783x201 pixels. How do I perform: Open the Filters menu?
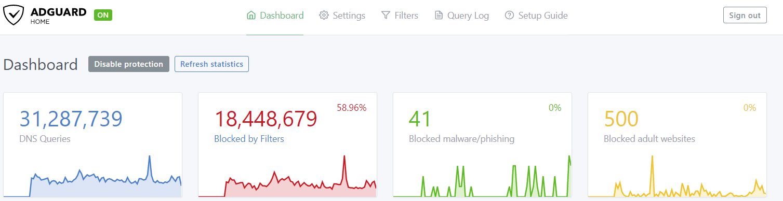[400, 16]
